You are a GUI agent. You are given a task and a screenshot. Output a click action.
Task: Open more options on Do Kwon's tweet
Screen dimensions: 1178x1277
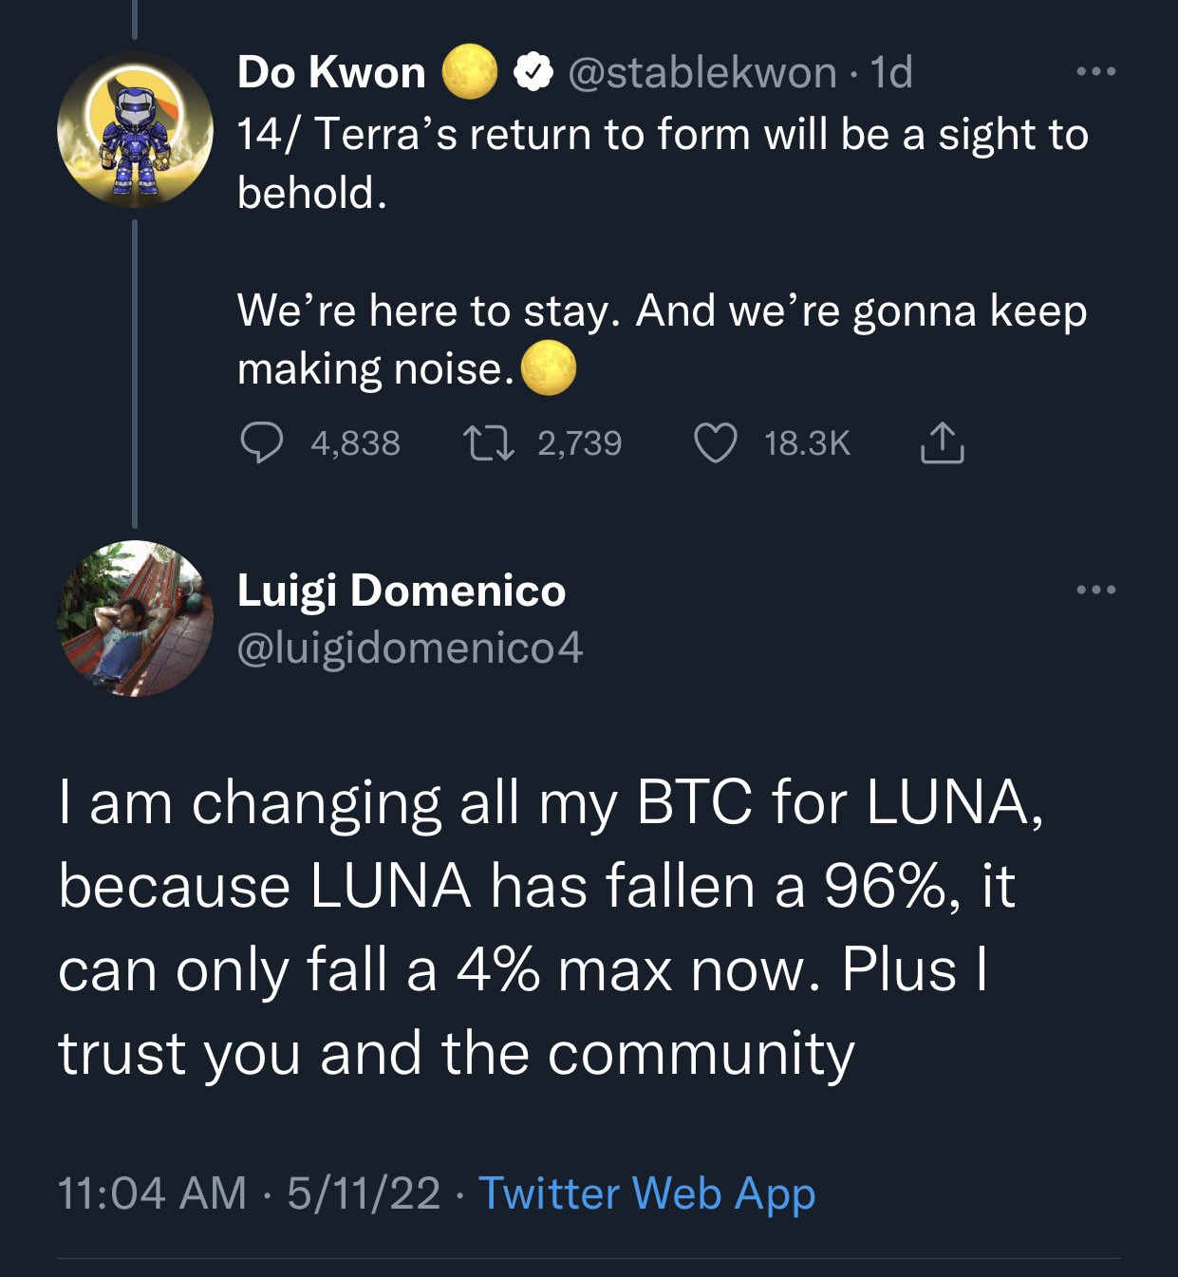tap(1096, 71)
